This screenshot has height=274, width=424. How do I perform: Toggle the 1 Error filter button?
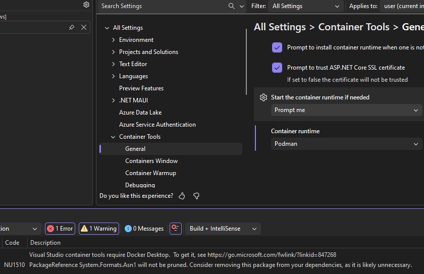point(60,229)
